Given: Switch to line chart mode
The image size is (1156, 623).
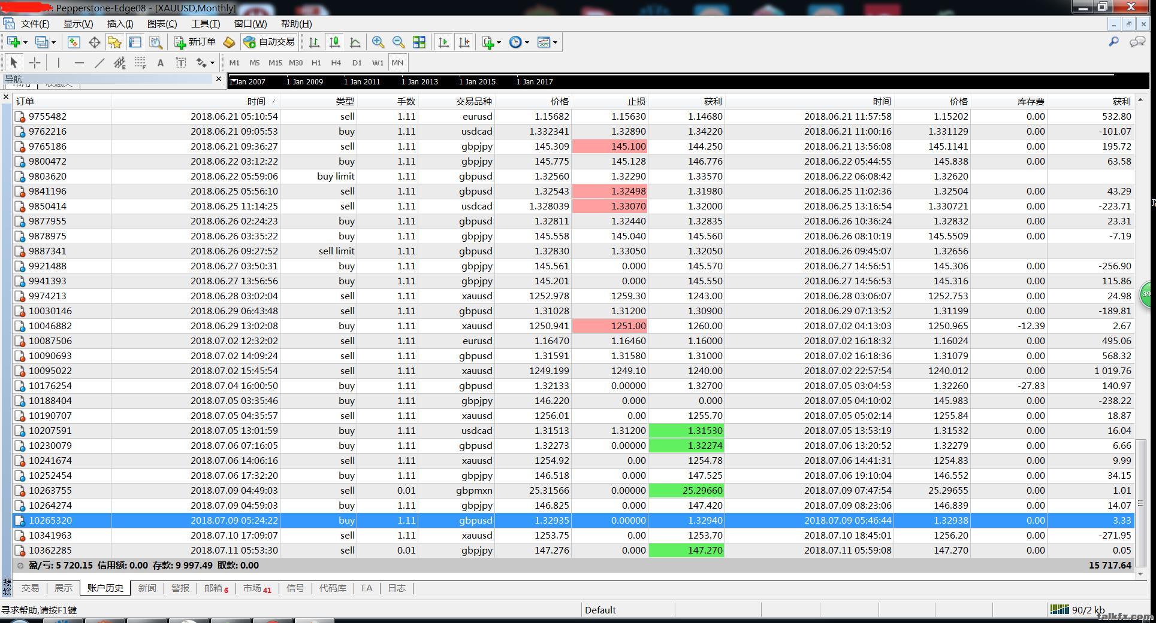Looking at the screenshot, I should 355,42.
